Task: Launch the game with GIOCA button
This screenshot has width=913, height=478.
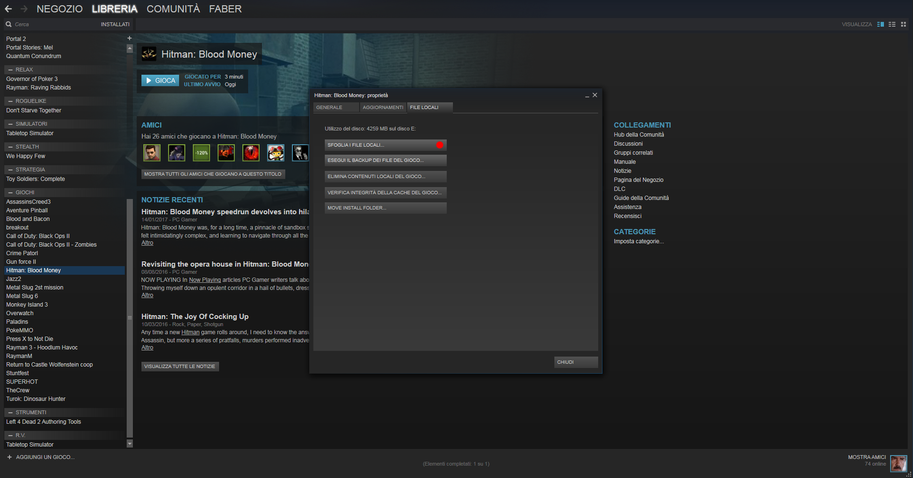Action: click(160, 80)
